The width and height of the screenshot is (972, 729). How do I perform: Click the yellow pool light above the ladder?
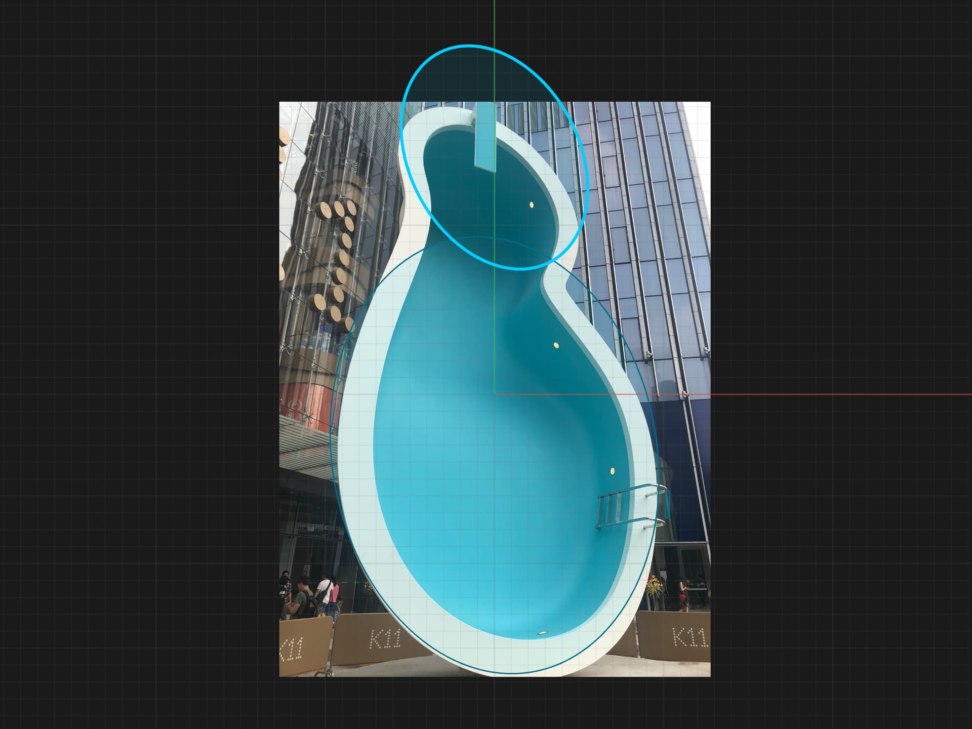click(x=612, y=471)
